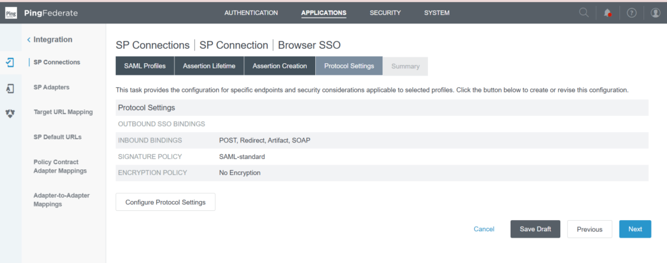Click the Next button
Image resolution: width=667 pixels, height=263 pixels.
(x=635, y=229)
